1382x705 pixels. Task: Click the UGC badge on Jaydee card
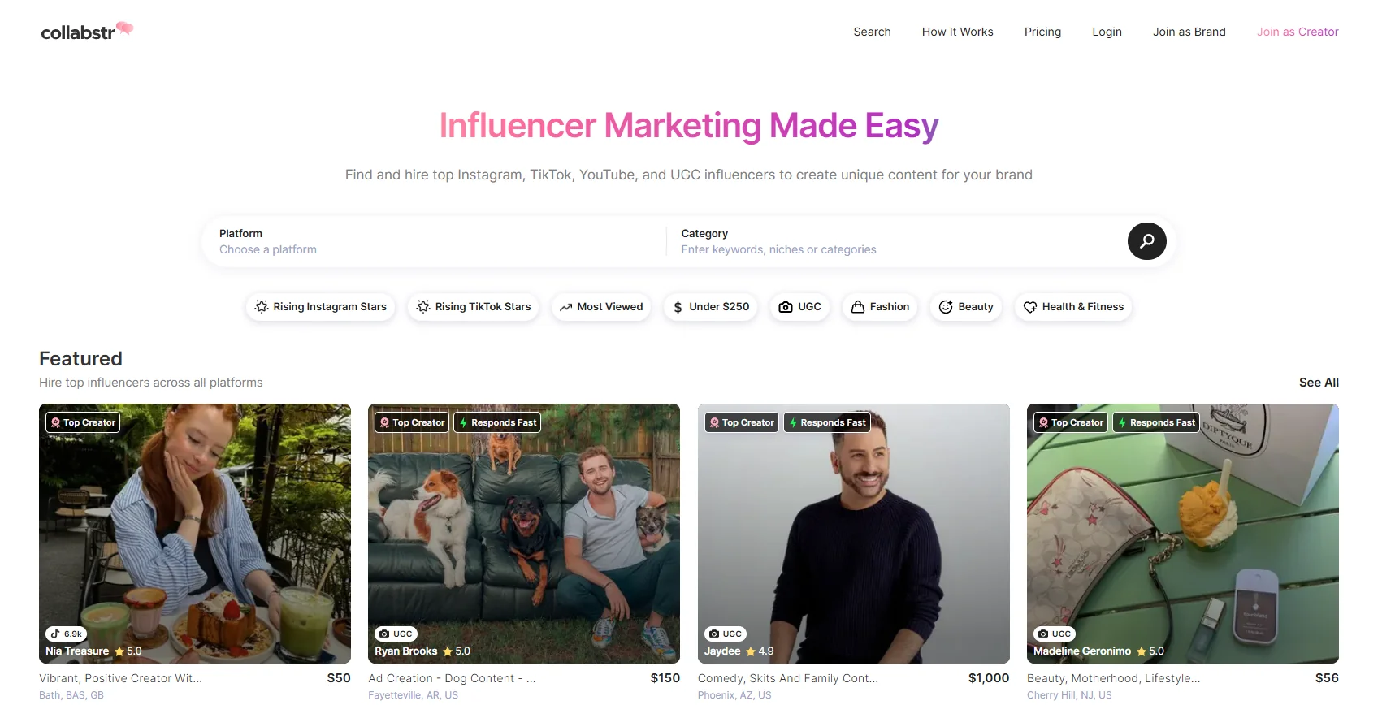point(726,634)
